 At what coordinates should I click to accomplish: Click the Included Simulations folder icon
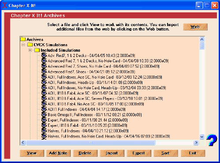37,50
